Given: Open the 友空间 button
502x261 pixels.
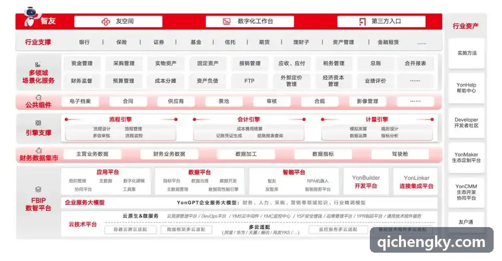Looking at the screenshot, I should (x=118, y=21).
